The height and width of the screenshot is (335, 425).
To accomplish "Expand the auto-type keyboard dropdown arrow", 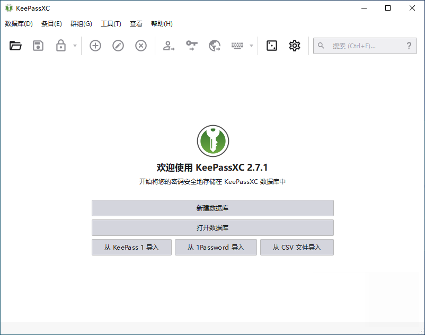I will click(x=251, y=46).
